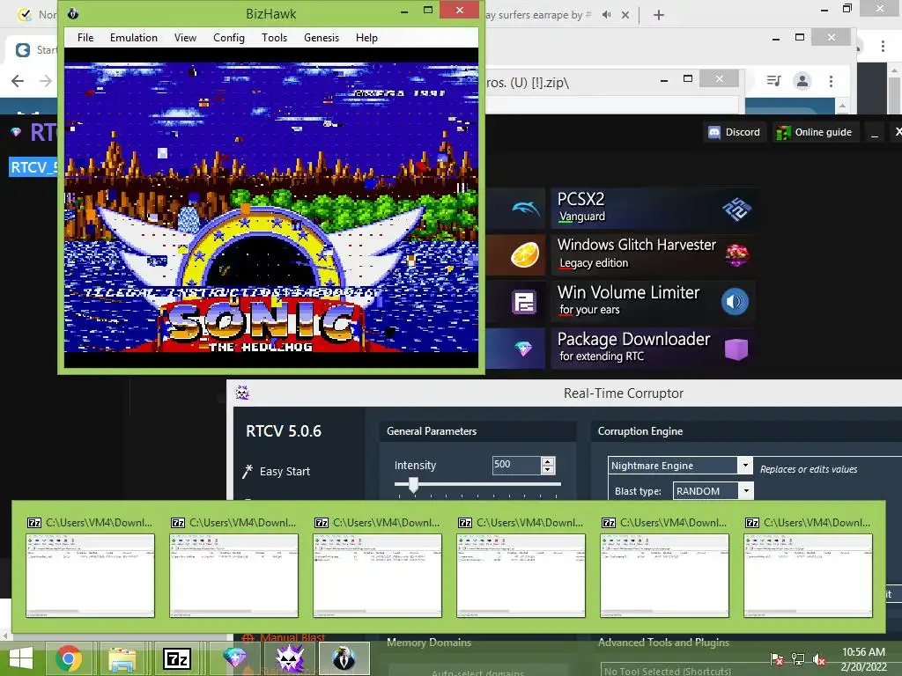
Task: Mute the Chrome tab audio icon
Action: 606,15
